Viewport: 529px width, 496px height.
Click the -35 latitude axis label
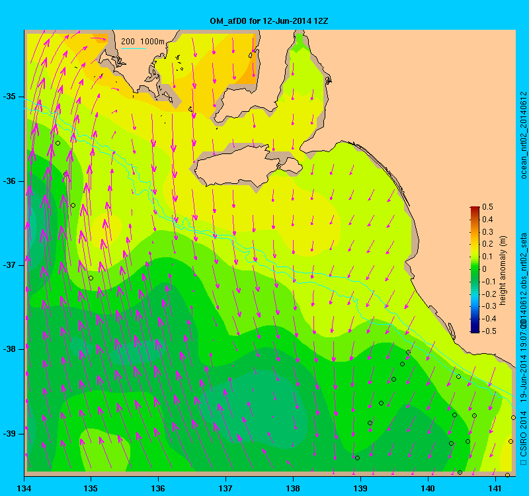tap(9, 97)
